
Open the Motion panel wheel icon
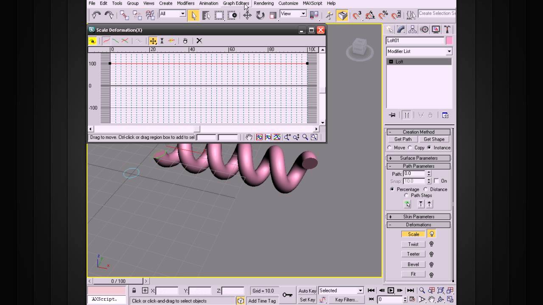point(424,29)
